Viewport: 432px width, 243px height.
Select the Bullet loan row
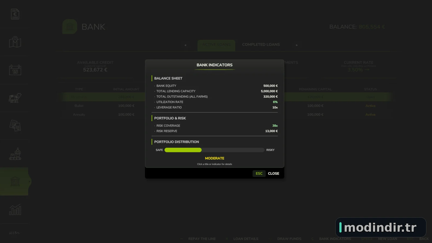pos(226,106)
